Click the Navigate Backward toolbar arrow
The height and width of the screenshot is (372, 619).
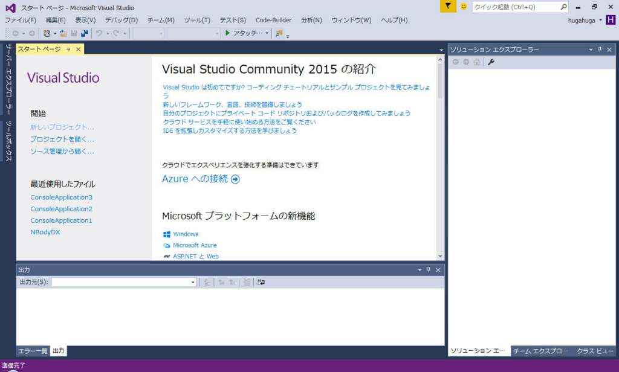(x=15, y=34)
